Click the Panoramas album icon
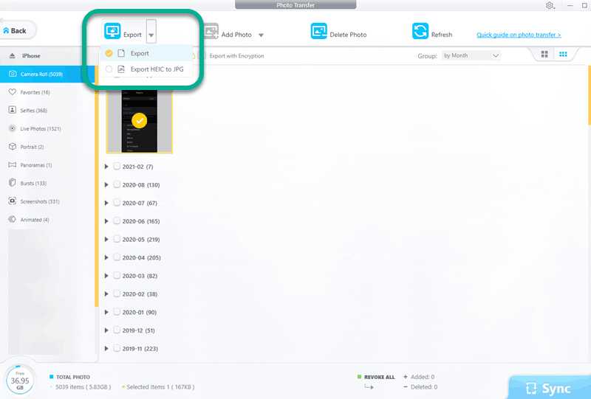The height and width of the screenshot is (399, 591). tap(13, 165)
